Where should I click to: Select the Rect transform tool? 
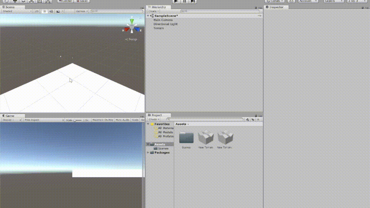pos(39,1)
